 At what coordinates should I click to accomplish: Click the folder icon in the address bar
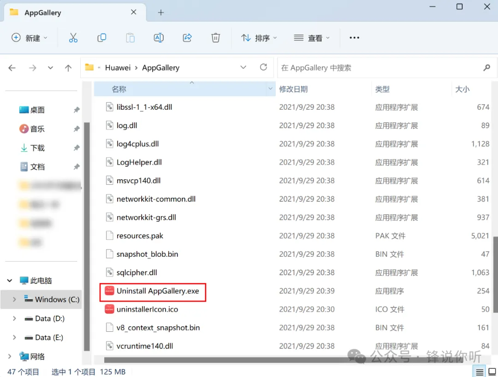(89, 68)
